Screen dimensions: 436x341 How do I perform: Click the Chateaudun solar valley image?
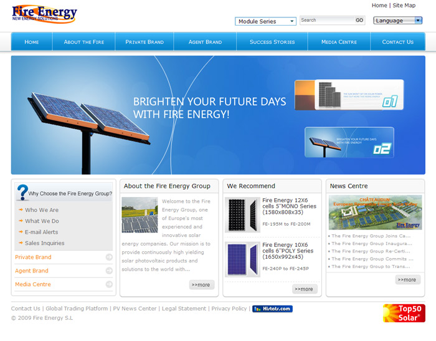coord(376,213)
